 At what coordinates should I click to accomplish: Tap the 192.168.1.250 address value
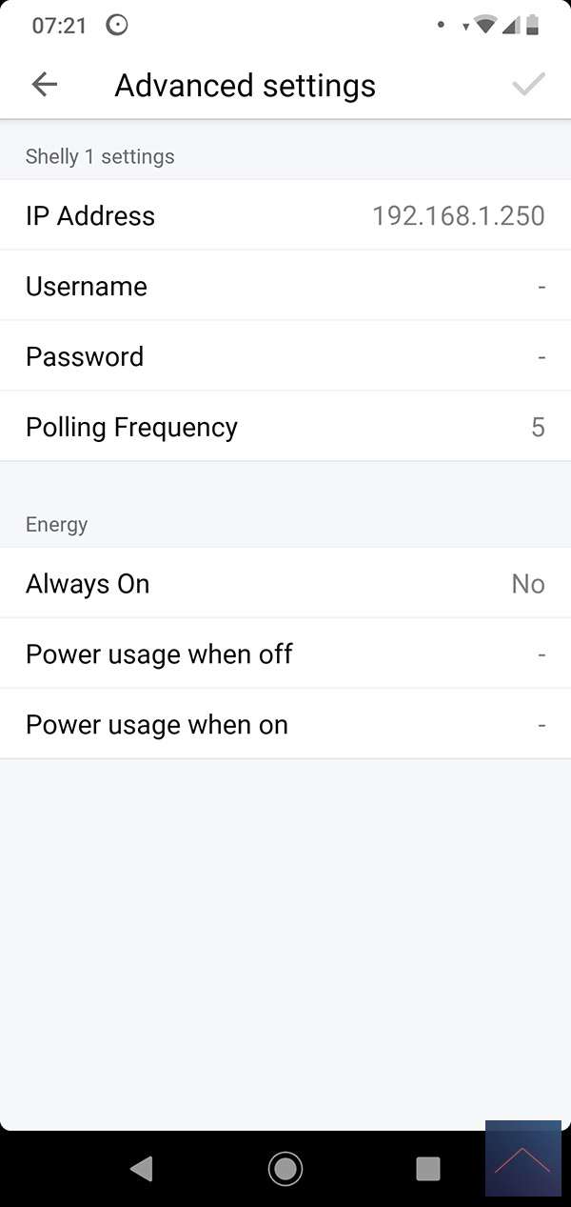[458, 216]
